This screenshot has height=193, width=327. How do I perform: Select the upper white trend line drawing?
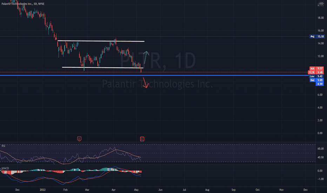tap(101, 41)
